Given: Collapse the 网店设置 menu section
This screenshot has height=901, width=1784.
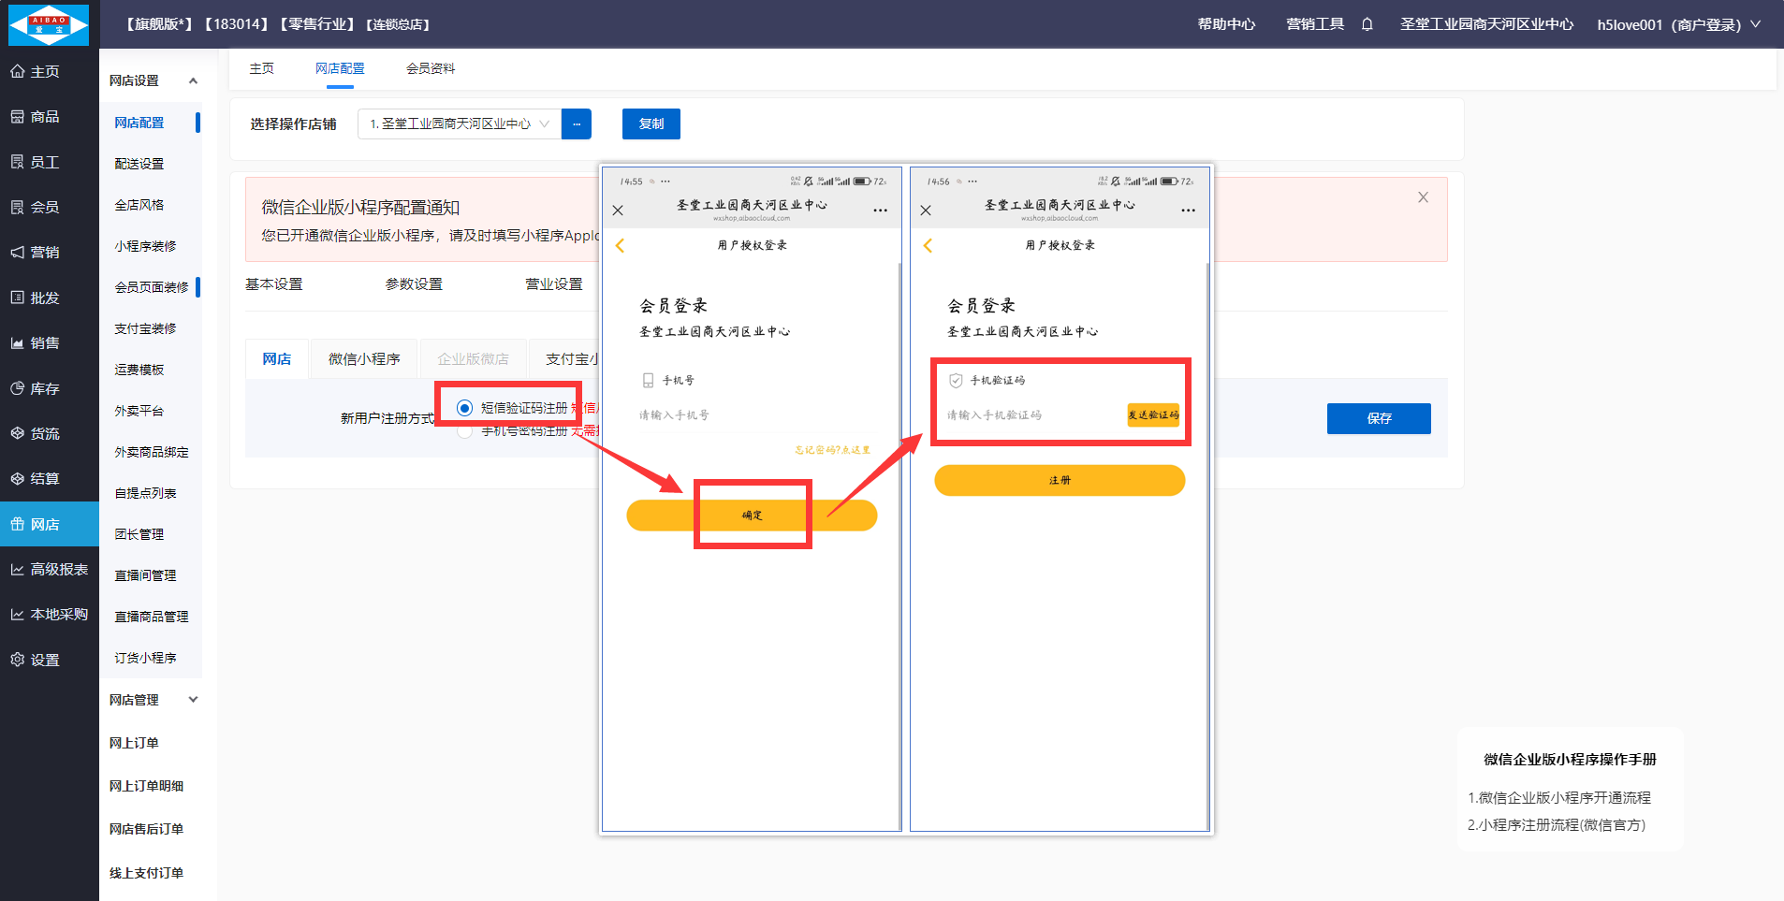Looking at the screenshot, I should point(193,81).
